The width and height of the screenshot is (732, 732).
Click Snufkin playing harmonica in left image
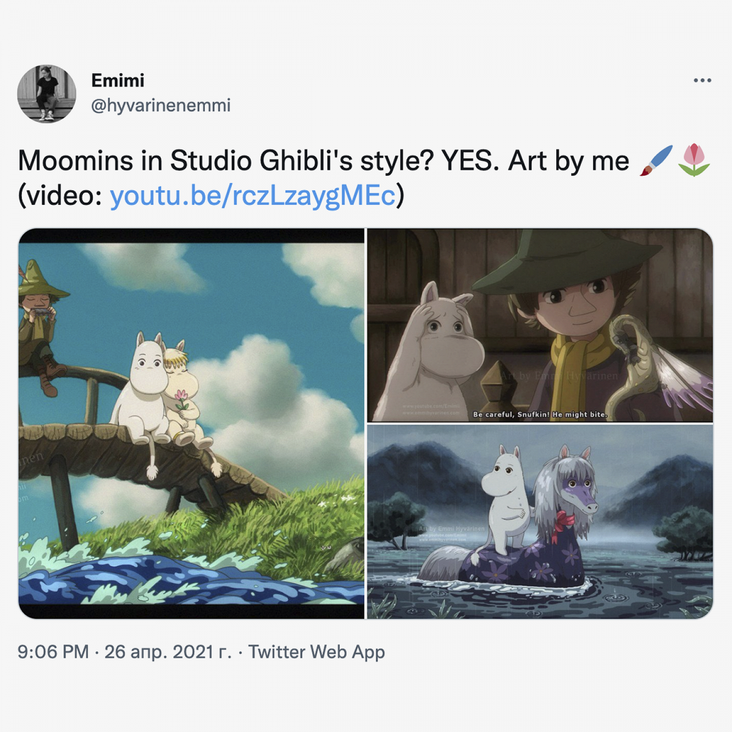point(41,327)
